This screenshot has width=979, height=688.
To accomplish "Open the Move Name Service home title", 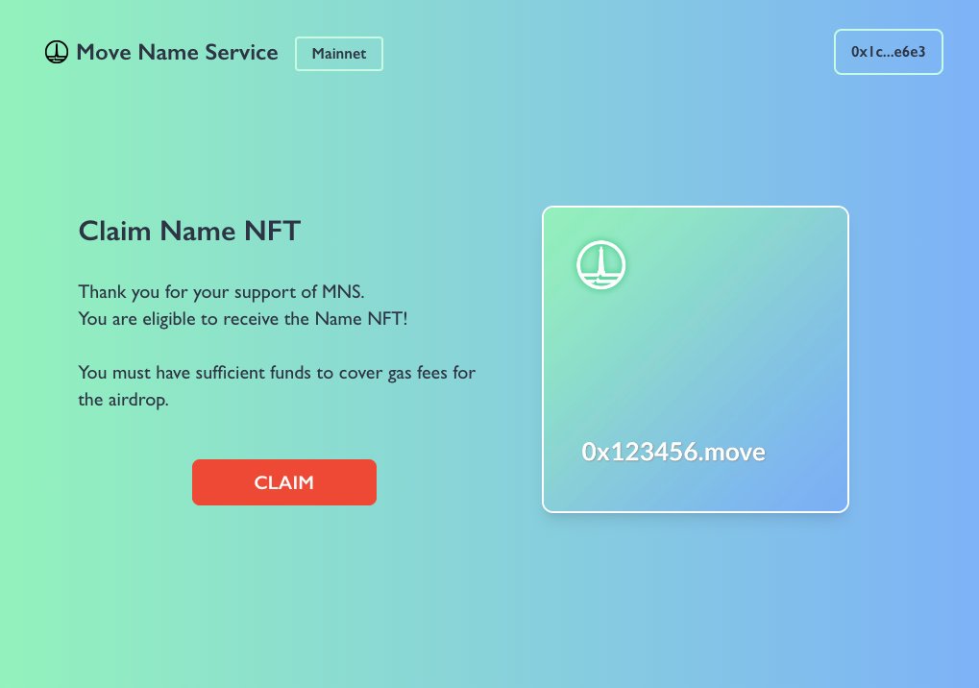I will point(177,53).
